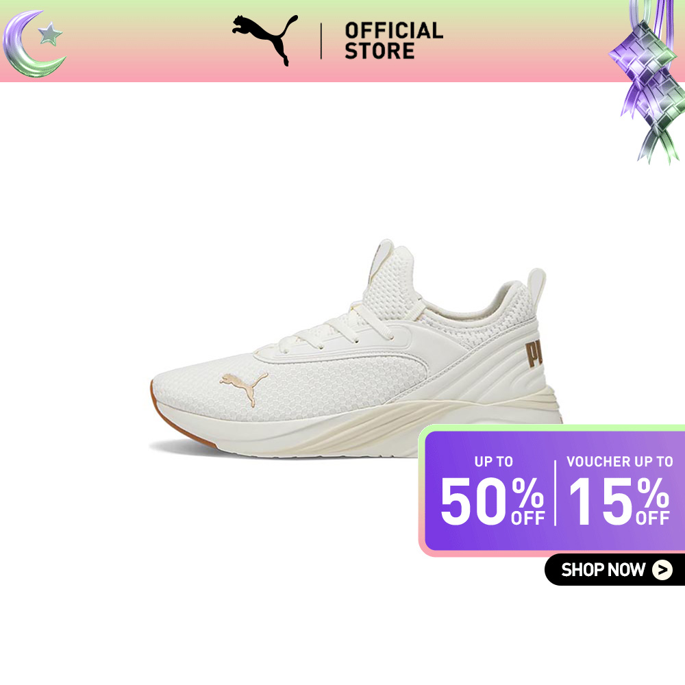This screenshot has height=685, width=685.
Task: Click the green star beside the crescent
Action: tap(50, 34)
